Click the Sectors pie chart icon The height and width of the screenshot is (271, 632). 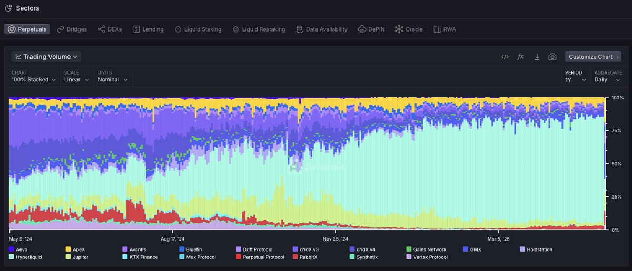click(8, 8)
